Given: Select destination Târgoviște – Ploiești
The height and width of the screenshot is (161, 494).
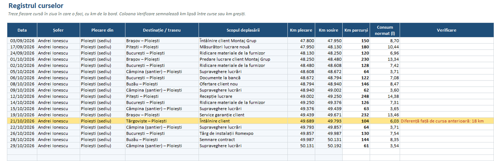Looking at the screenshot, I should 162,121.
